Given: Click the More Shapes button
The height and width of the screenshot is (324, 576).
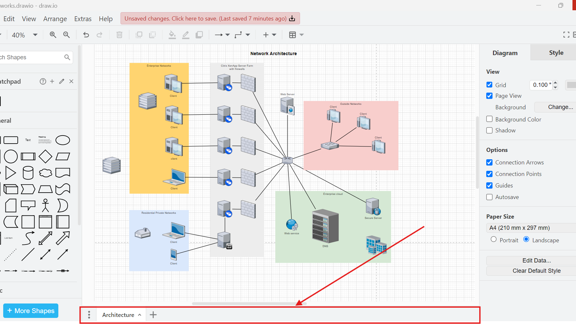Looking at the screenshot, I should [x=31, y=311].
